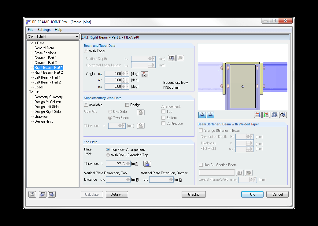
Task: Open the Settings menu
Action: (44, 30)
